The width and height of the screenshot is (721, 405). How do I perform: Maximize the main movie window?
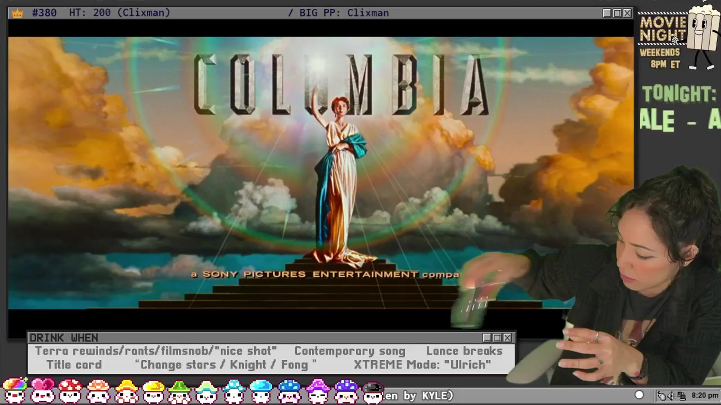point(617,13)
